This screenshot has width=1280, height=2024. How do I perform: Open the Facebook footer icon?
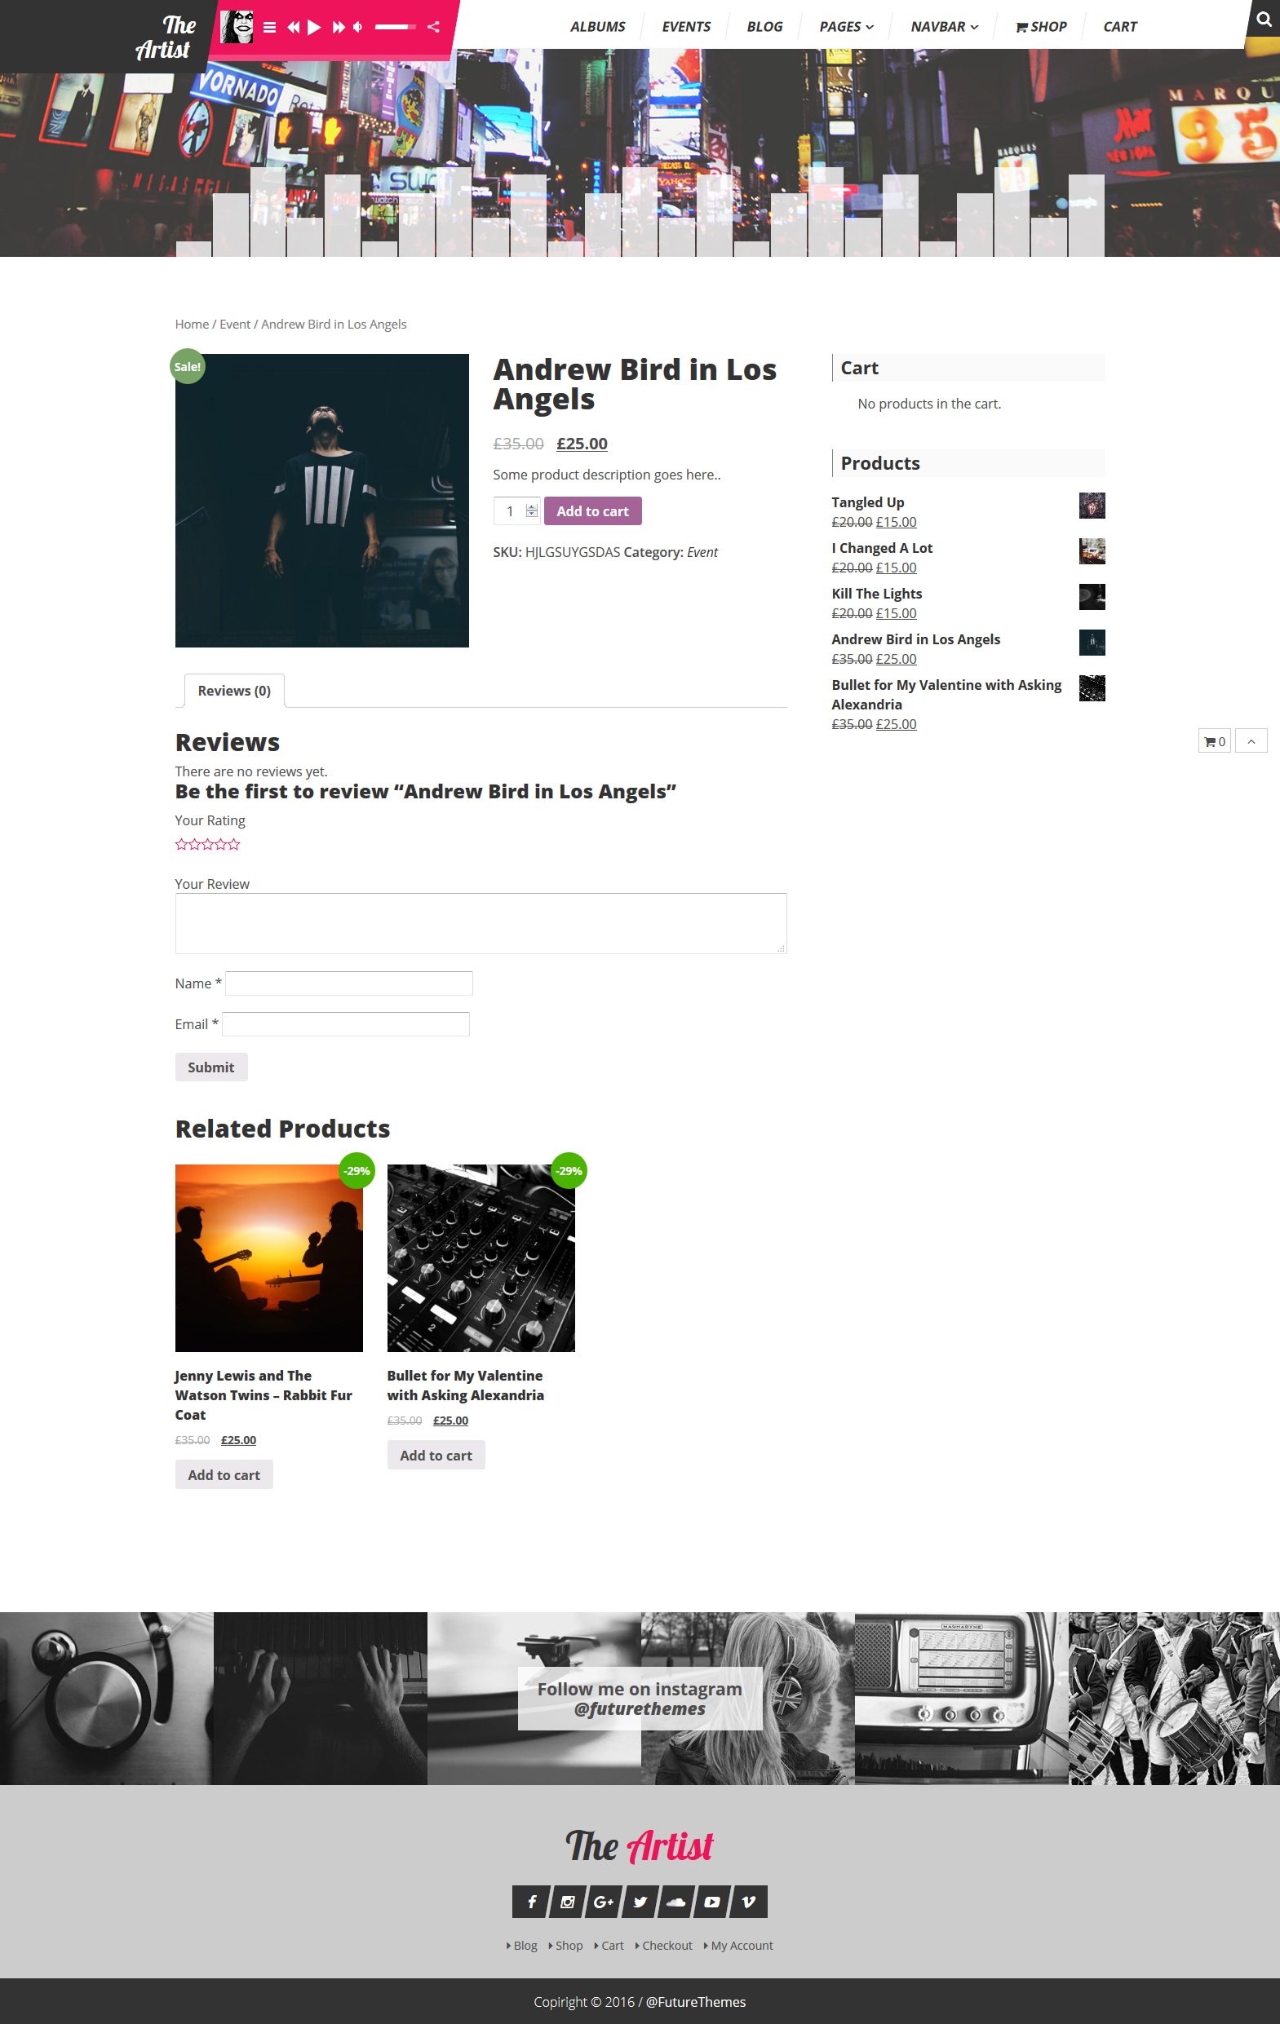pos(532,1902)
